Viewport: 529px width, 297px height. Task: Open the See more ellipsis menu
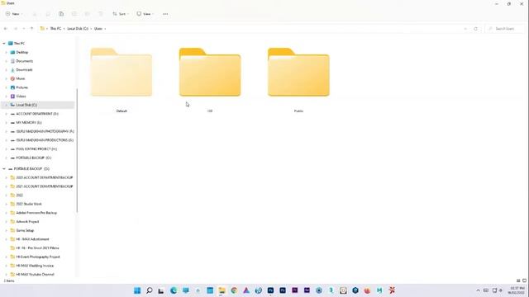point(165,14)
